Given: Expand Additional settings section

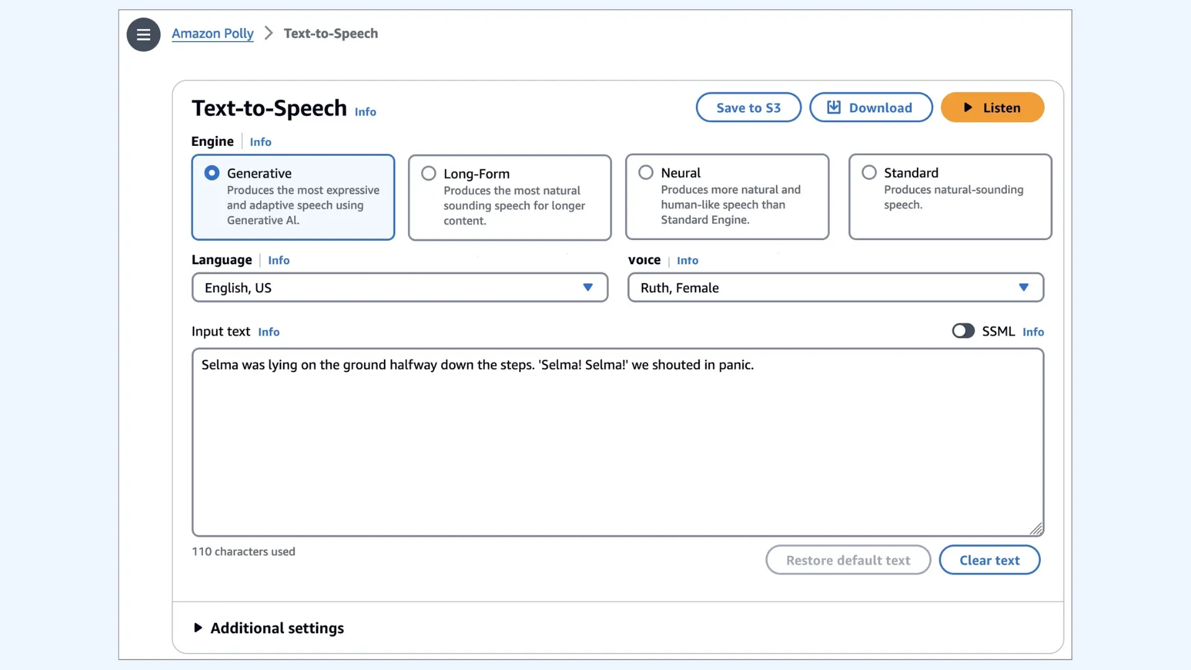Looking at the screenshot, I should [x=269, y=628].
